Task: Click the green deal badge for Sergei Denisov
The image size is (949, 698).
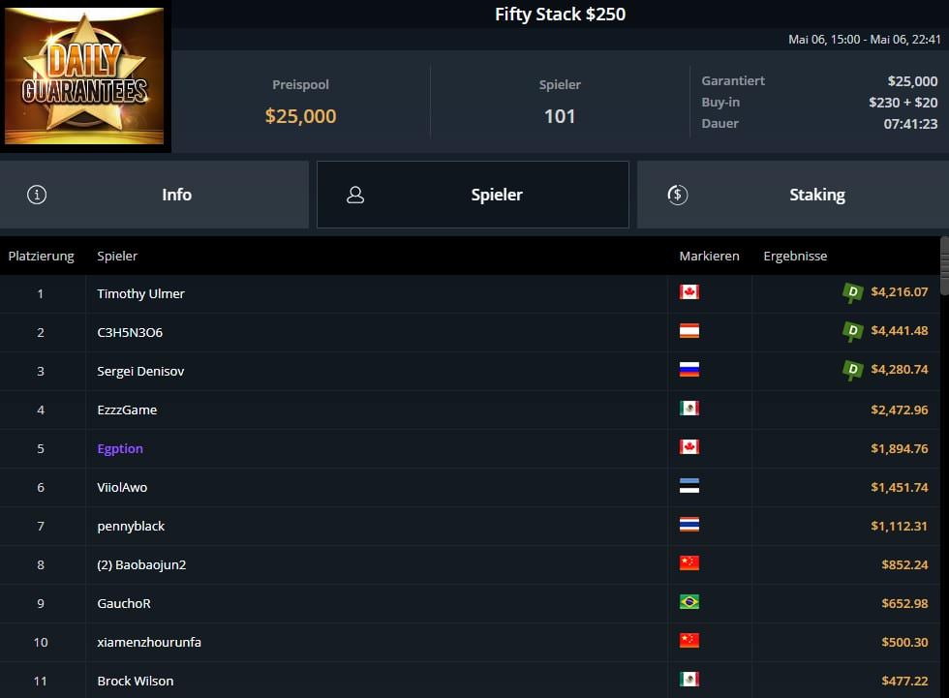Action: tap(853, 370)
